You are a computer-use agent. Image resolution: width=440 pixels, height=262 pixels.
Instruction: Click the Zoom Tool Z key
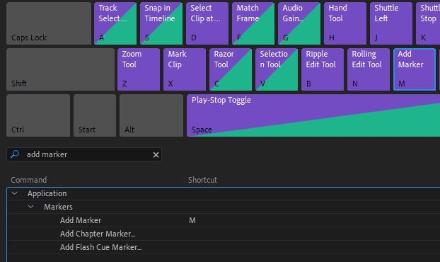click(x=139, y=69)
